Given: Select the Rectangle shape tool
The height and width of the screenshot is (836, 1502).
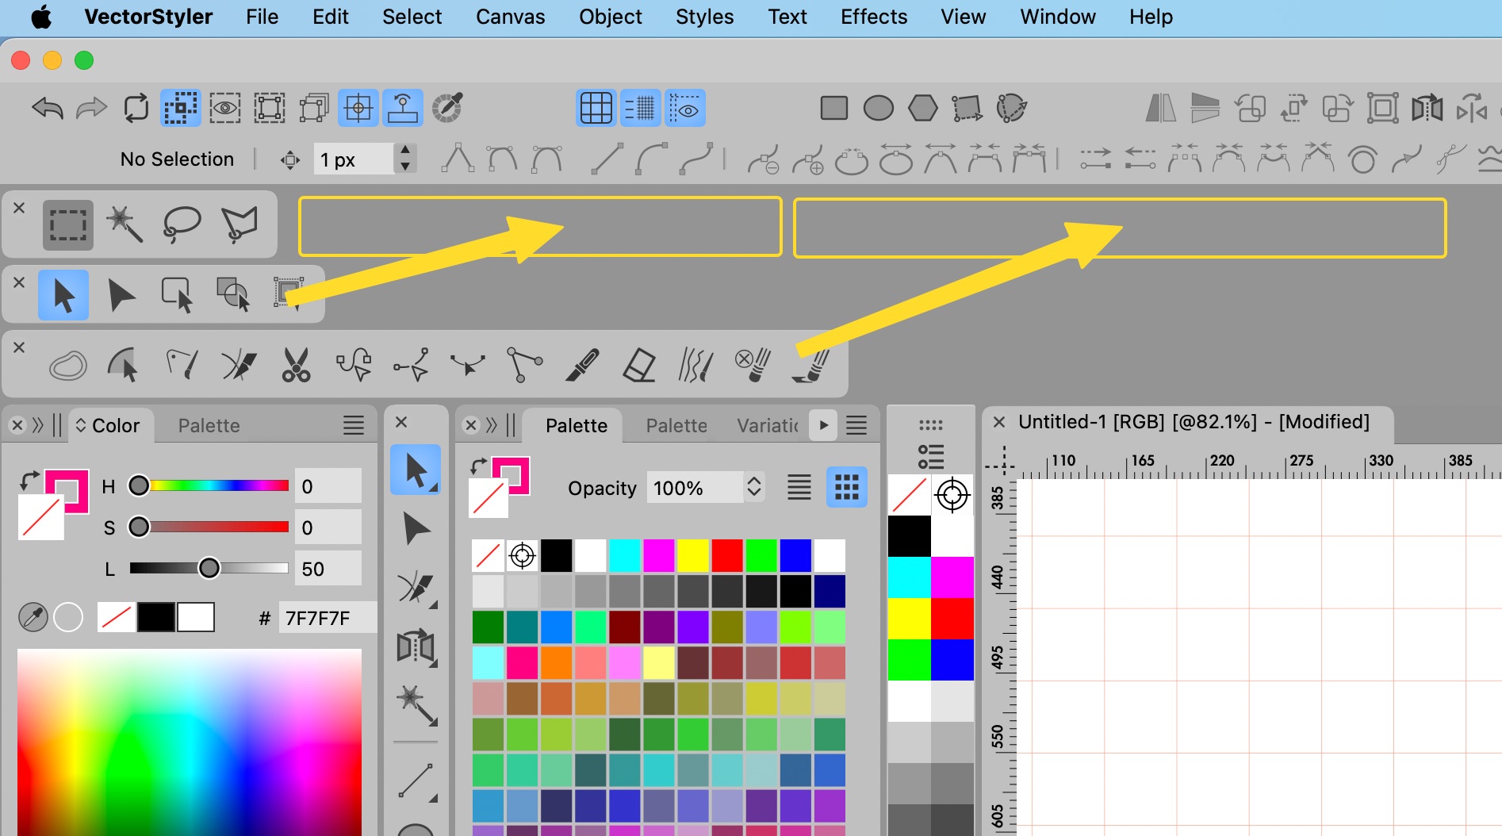Looking at the screenshot, I should (833, 108).
